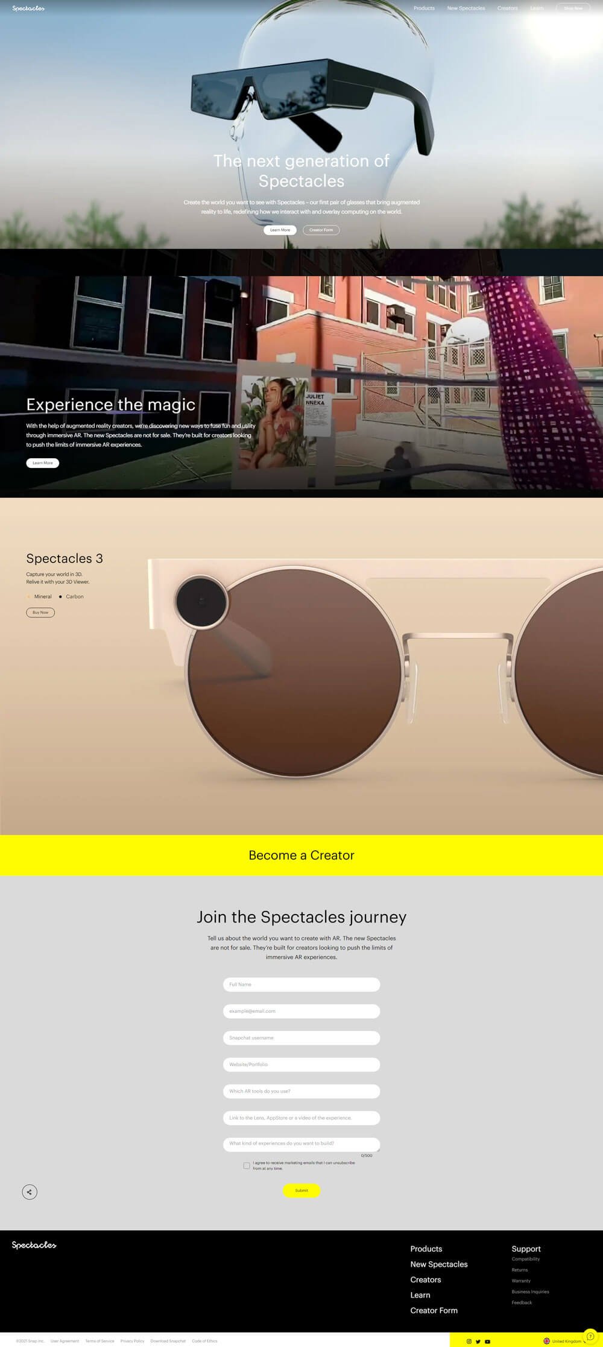603x1347 pixels.
Task: Click Learn More in the hero section
Action: click(280, 230)
